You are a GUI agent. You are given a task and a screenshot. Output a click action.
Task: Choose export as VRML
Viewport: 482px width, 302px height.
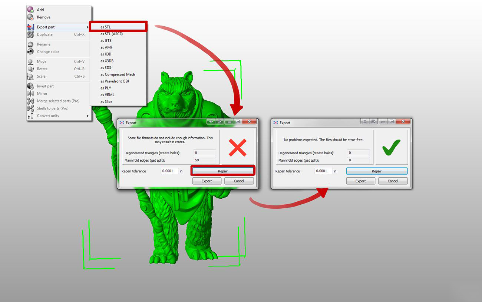(119, 95)
